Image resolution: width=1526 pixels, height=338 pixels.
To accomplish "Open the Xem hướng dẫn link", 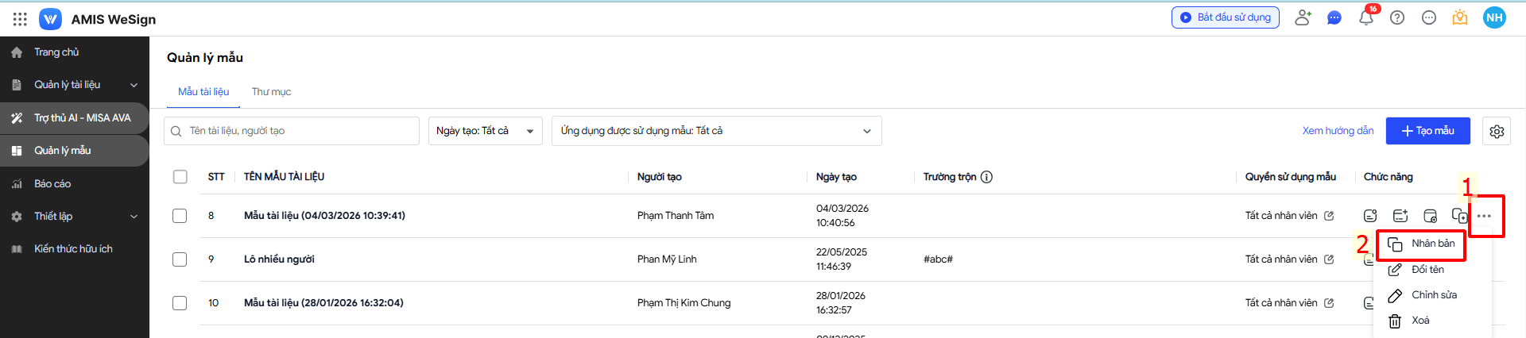I will (x=1338, y=131).
